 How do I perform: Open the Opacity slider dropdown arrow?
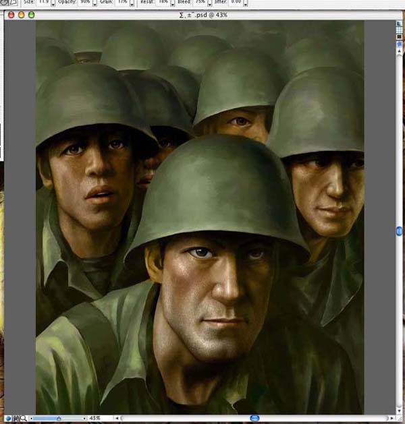pos(94,3)
